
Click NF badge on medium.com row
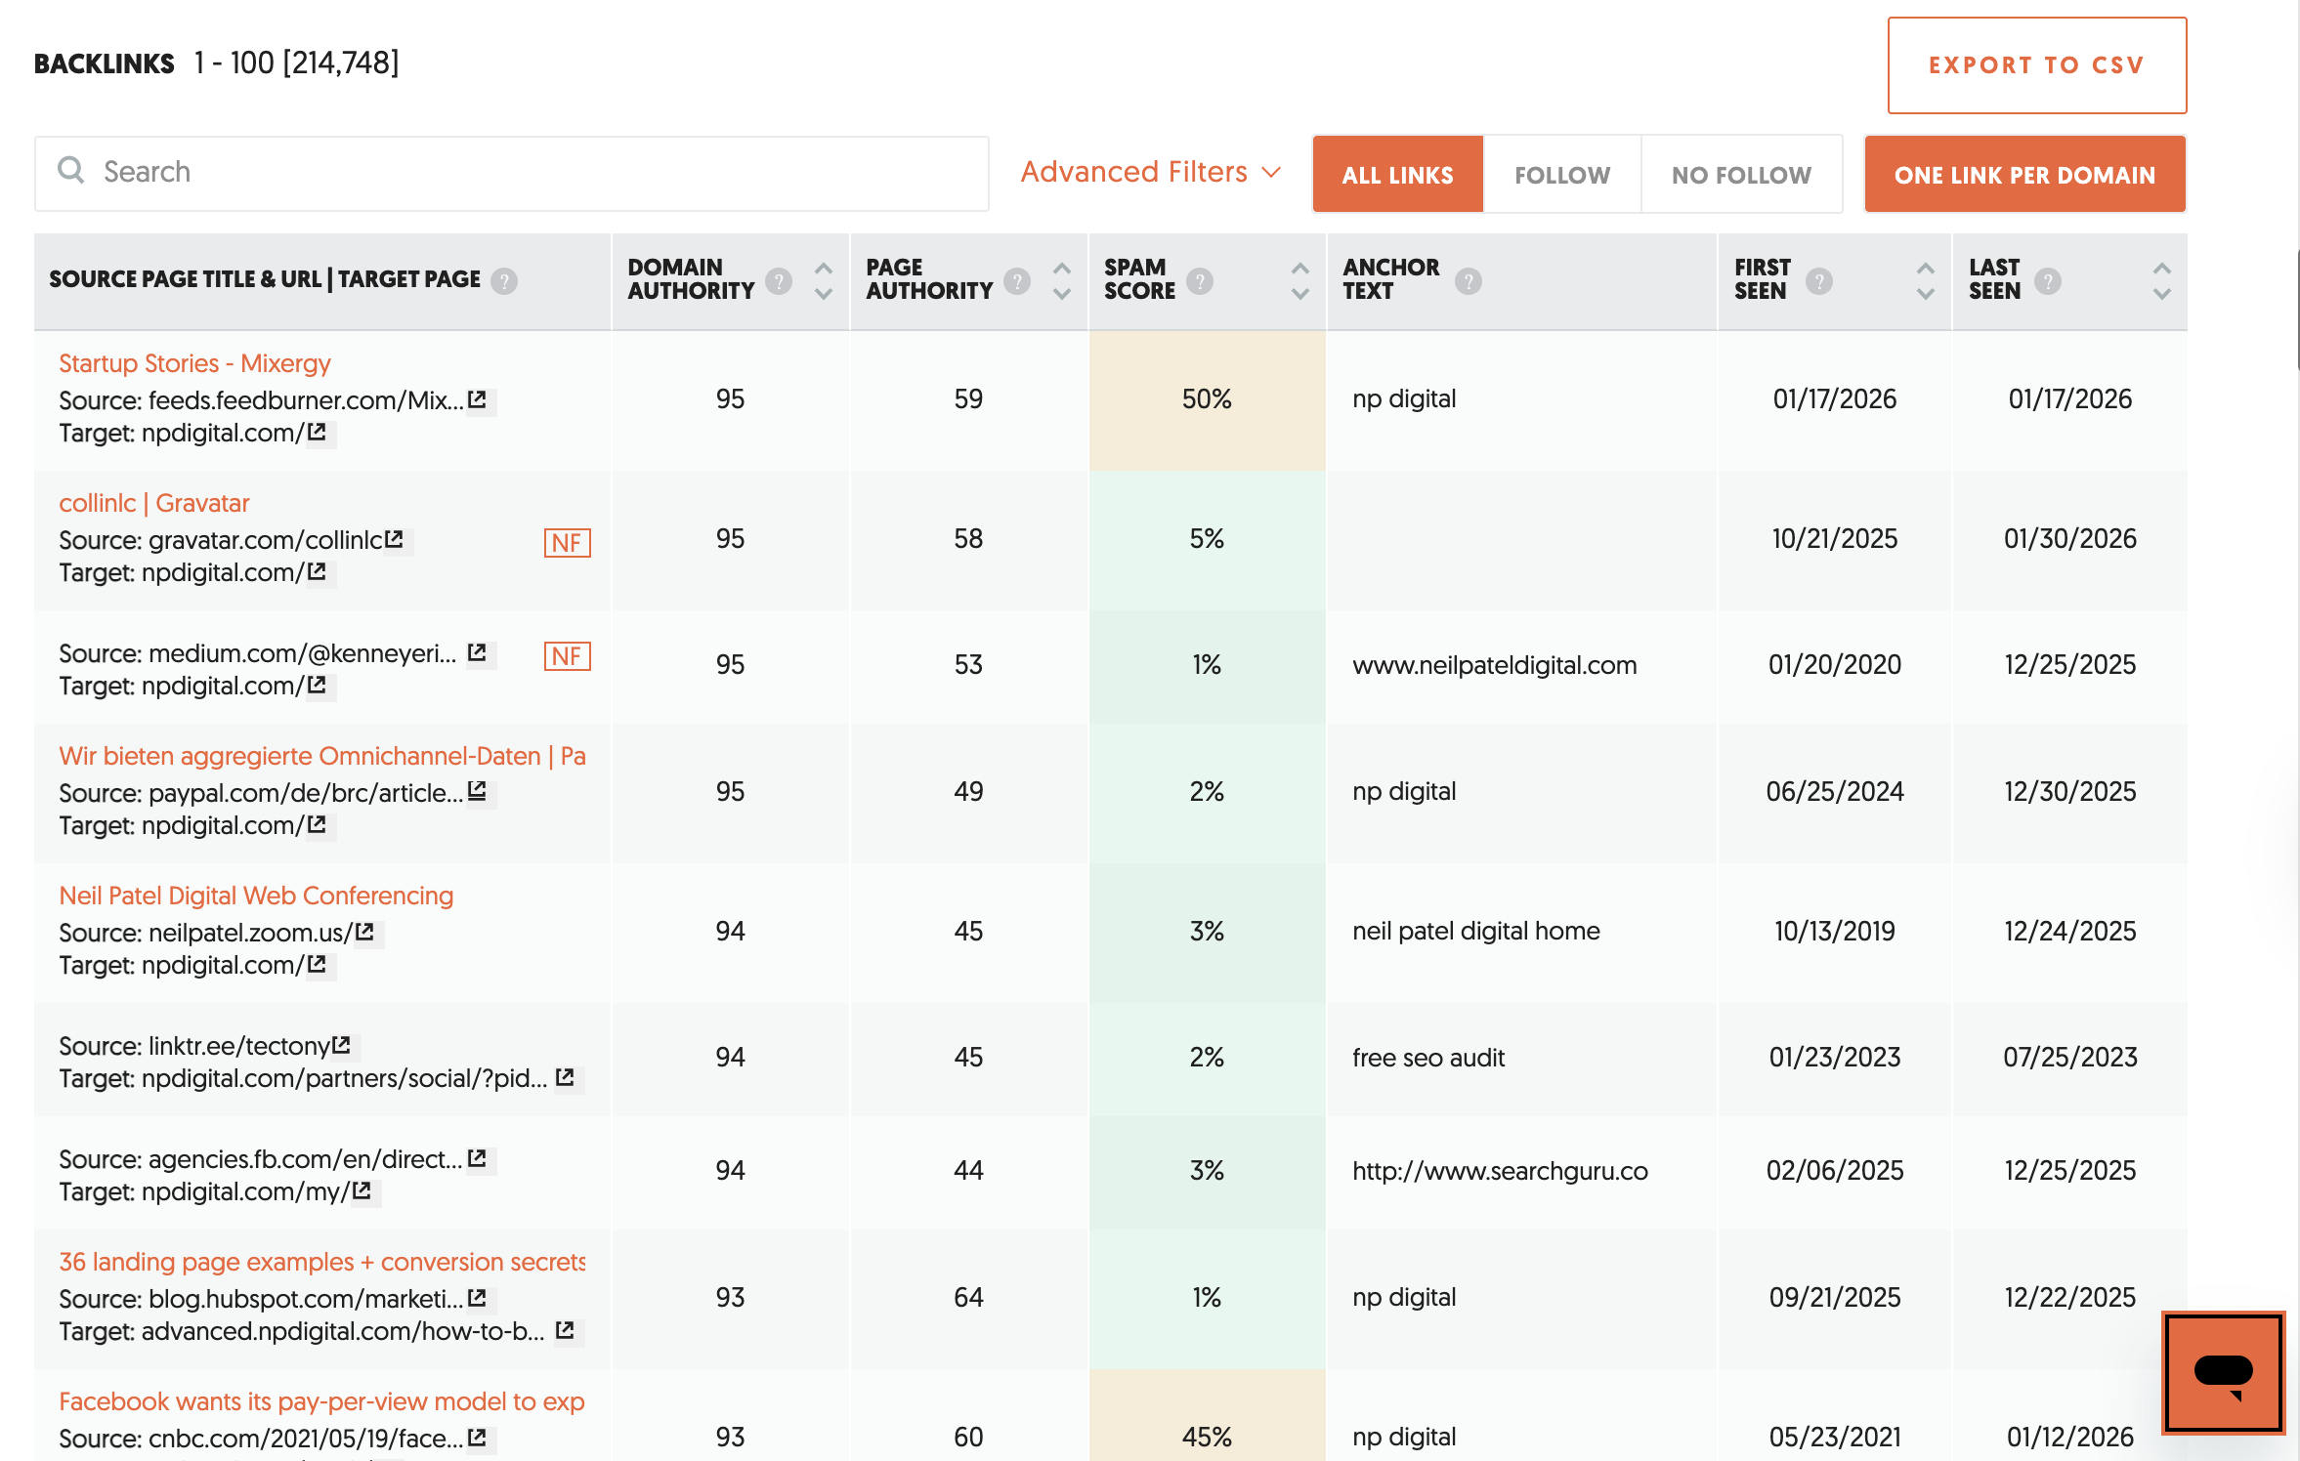pyautogui.click(x=568, y=656)
